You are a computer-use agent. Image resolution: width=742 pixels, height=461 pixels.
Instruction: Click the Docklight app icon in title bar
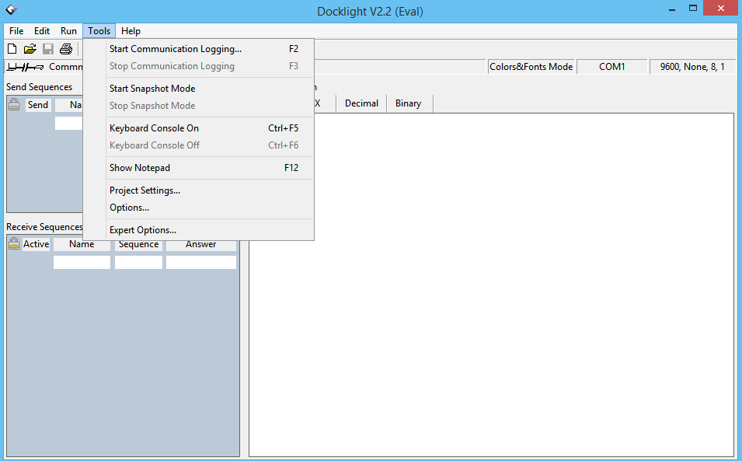click(x=11, y=10)
